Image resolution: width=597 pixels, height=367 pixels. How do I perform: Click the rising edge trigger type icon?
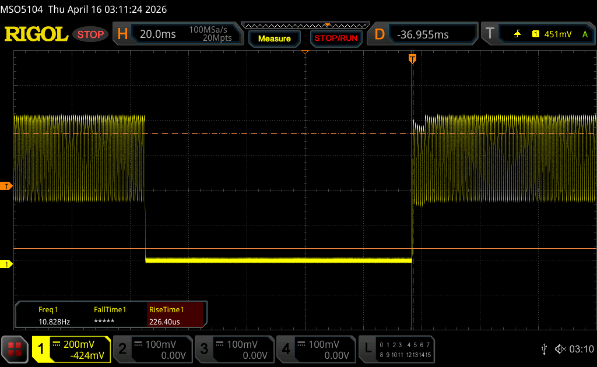click(517, 34)
